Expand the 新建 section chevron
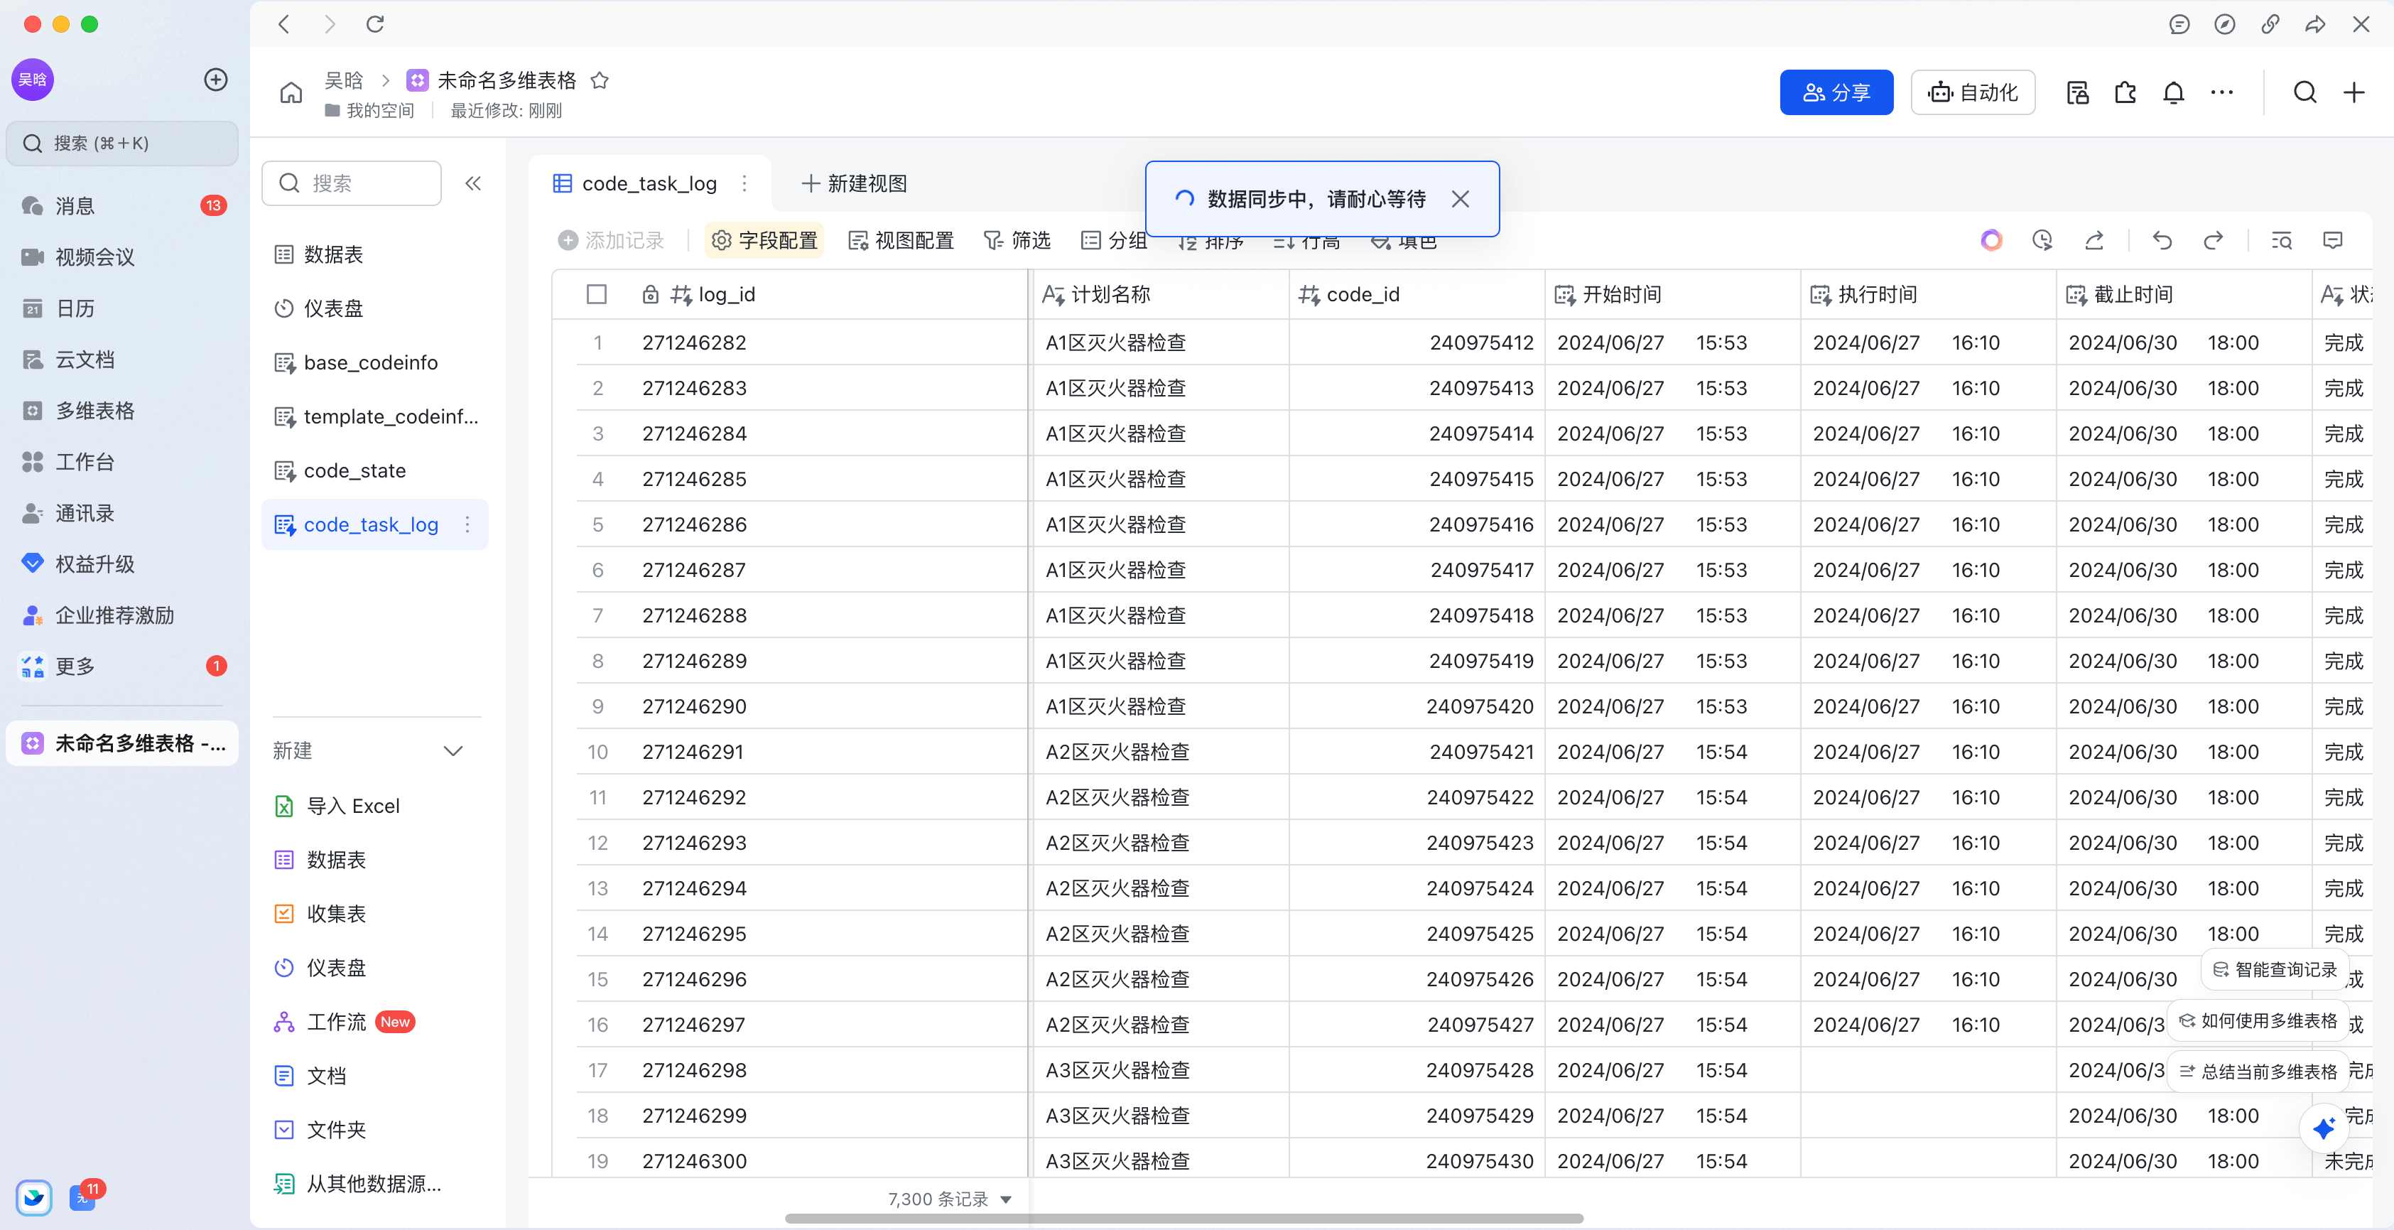2394x1230 pixels. coord(453,751)
